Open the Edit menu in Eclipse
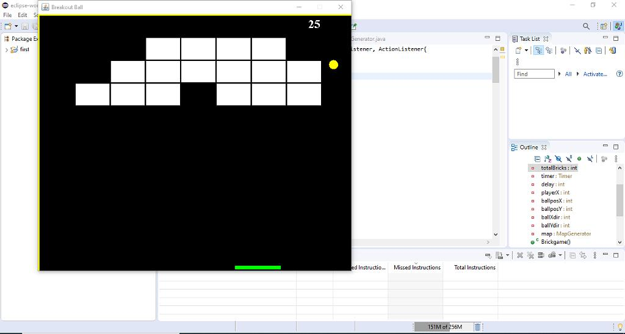 pyautogui.click(x=23, y=15)
